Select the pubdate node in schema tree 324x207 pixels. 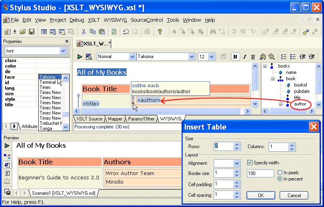click(x=302, y=91)
